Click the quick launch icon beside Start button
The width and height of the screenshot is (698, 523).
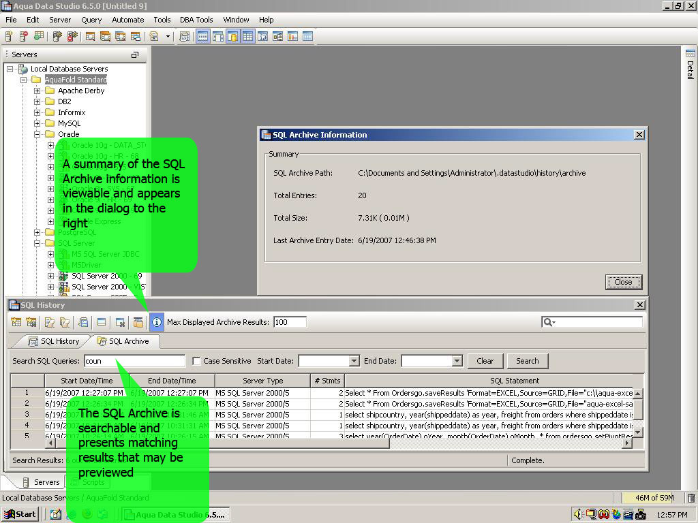[x=56, y=514]
